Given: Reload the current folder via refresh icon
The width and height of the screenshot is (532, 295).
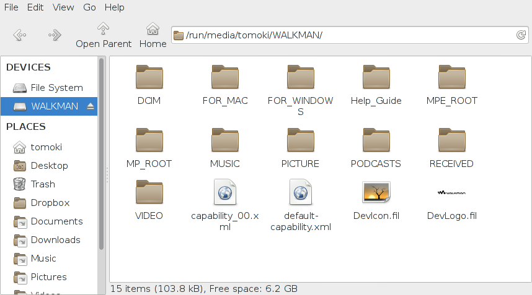Looking at the screenshot, I should click(521, 35).
